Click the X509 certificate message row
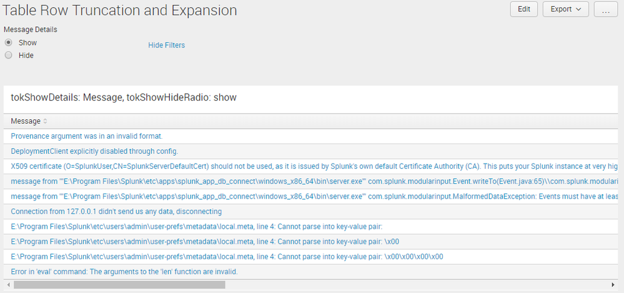Screen dimensions: 624x293 coord(250,166)
